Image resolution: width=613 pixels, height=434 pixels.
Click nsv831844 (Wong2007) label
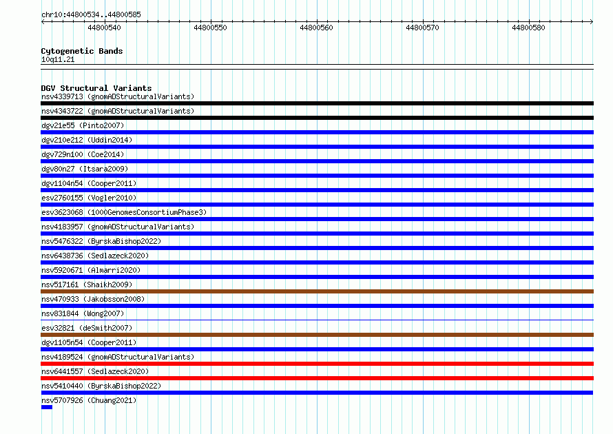[x=83, y=313]
